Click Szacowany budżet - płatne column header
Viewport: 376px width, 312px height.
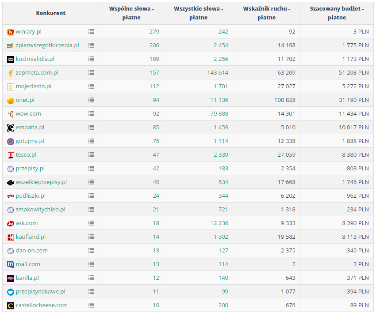click(337, 13)
